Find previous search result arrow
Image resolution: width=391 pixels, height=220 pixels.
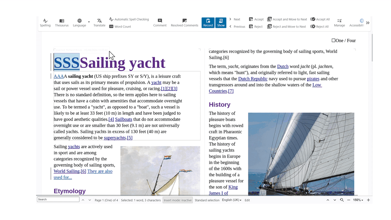click(x=83, y=200)
